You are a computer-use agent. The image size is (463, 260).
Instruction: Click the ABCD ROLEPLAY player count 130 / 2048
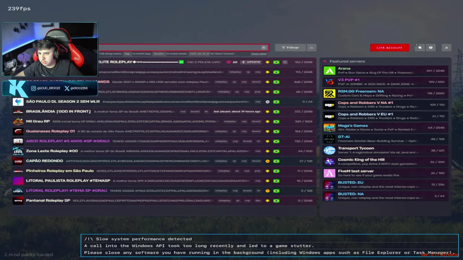pyautogui.click(x=303, y=141)
